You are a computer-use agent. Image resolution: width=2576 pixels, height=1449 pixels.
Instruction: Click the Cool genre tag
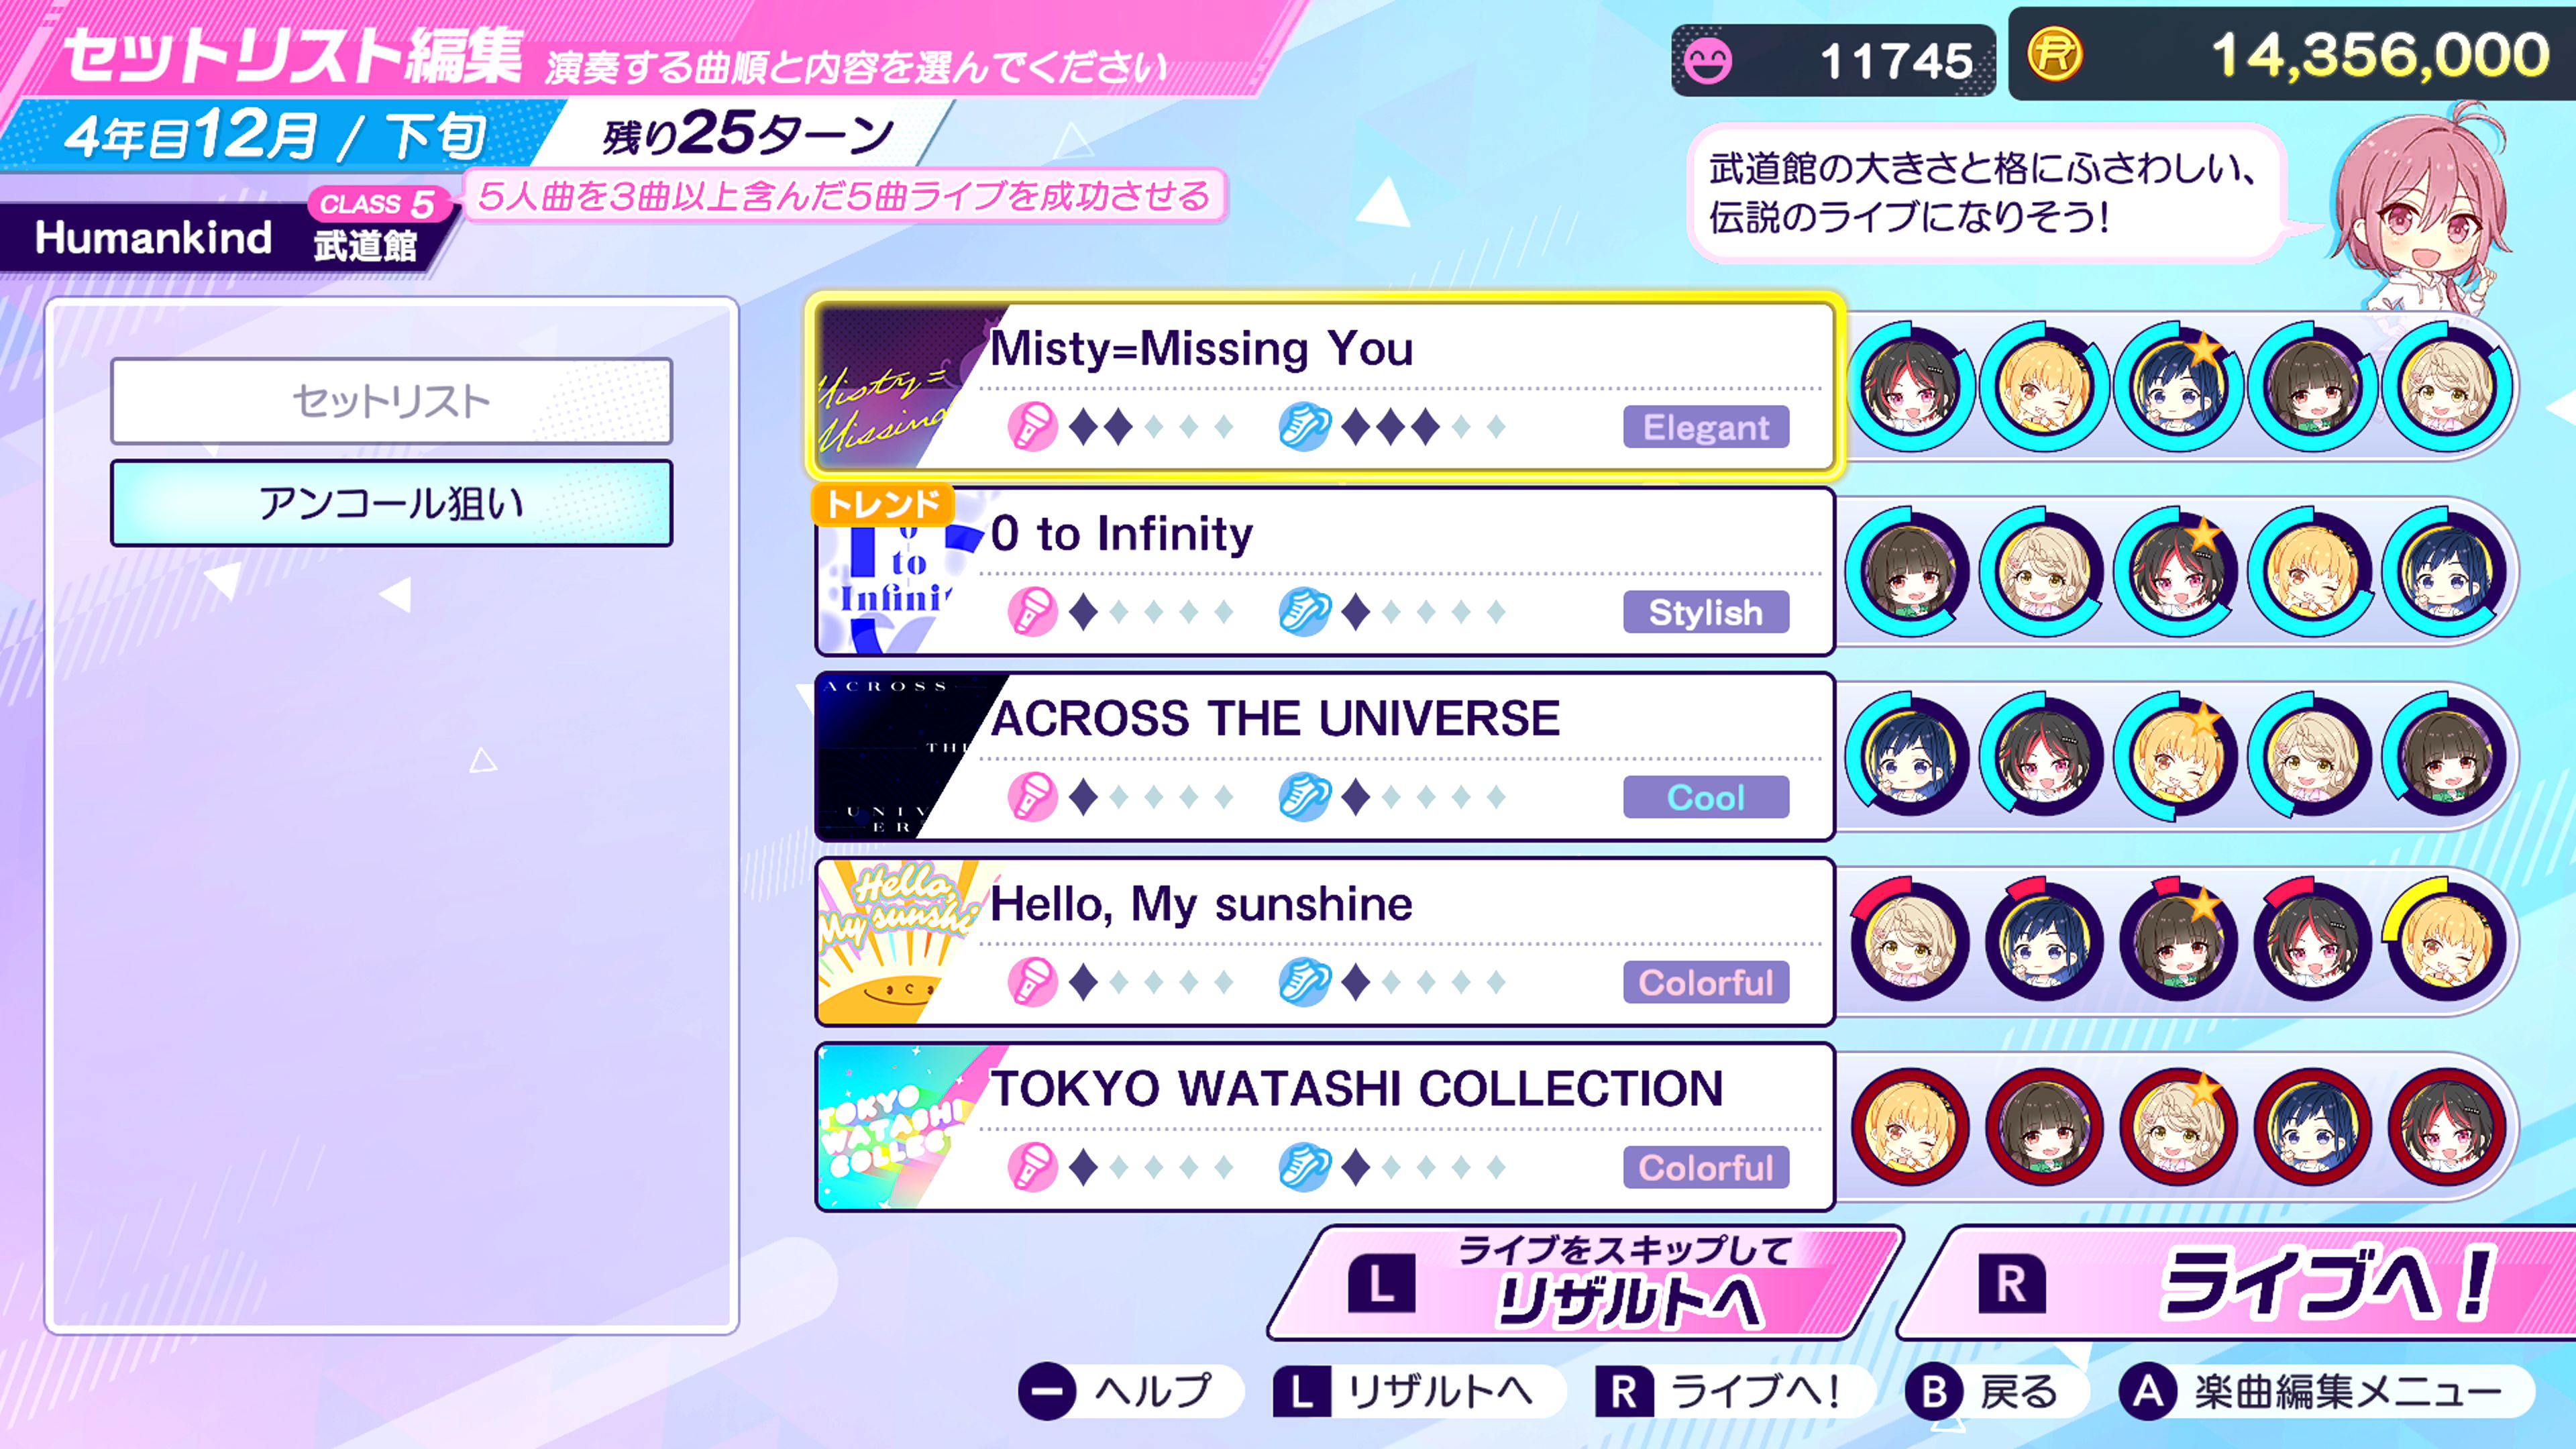[x=1706, y=797]
